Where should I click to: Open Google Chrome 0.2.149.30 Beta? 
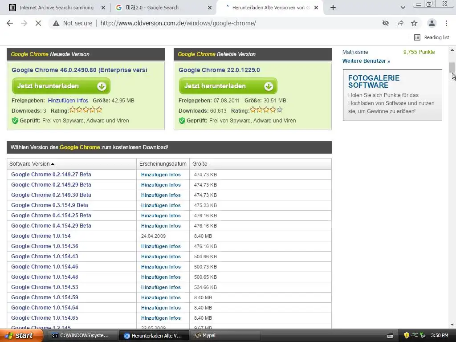click(x=51, y=195)
